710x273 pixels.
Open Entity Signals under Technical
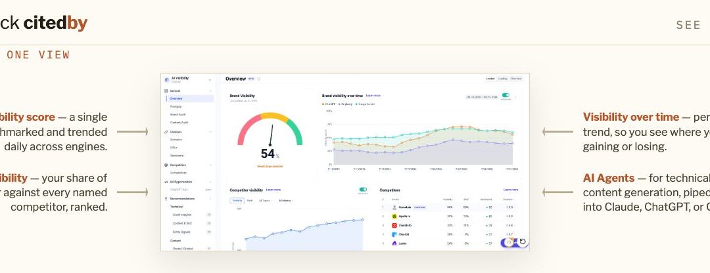point(181,232)
